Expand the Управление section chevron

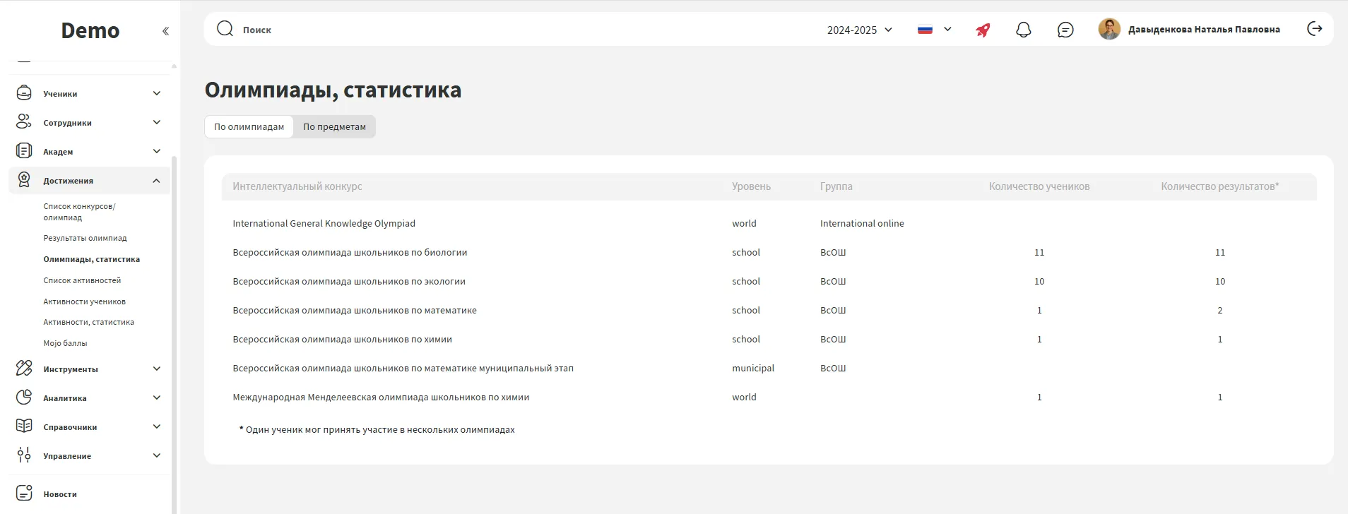(x=156, y=455)
